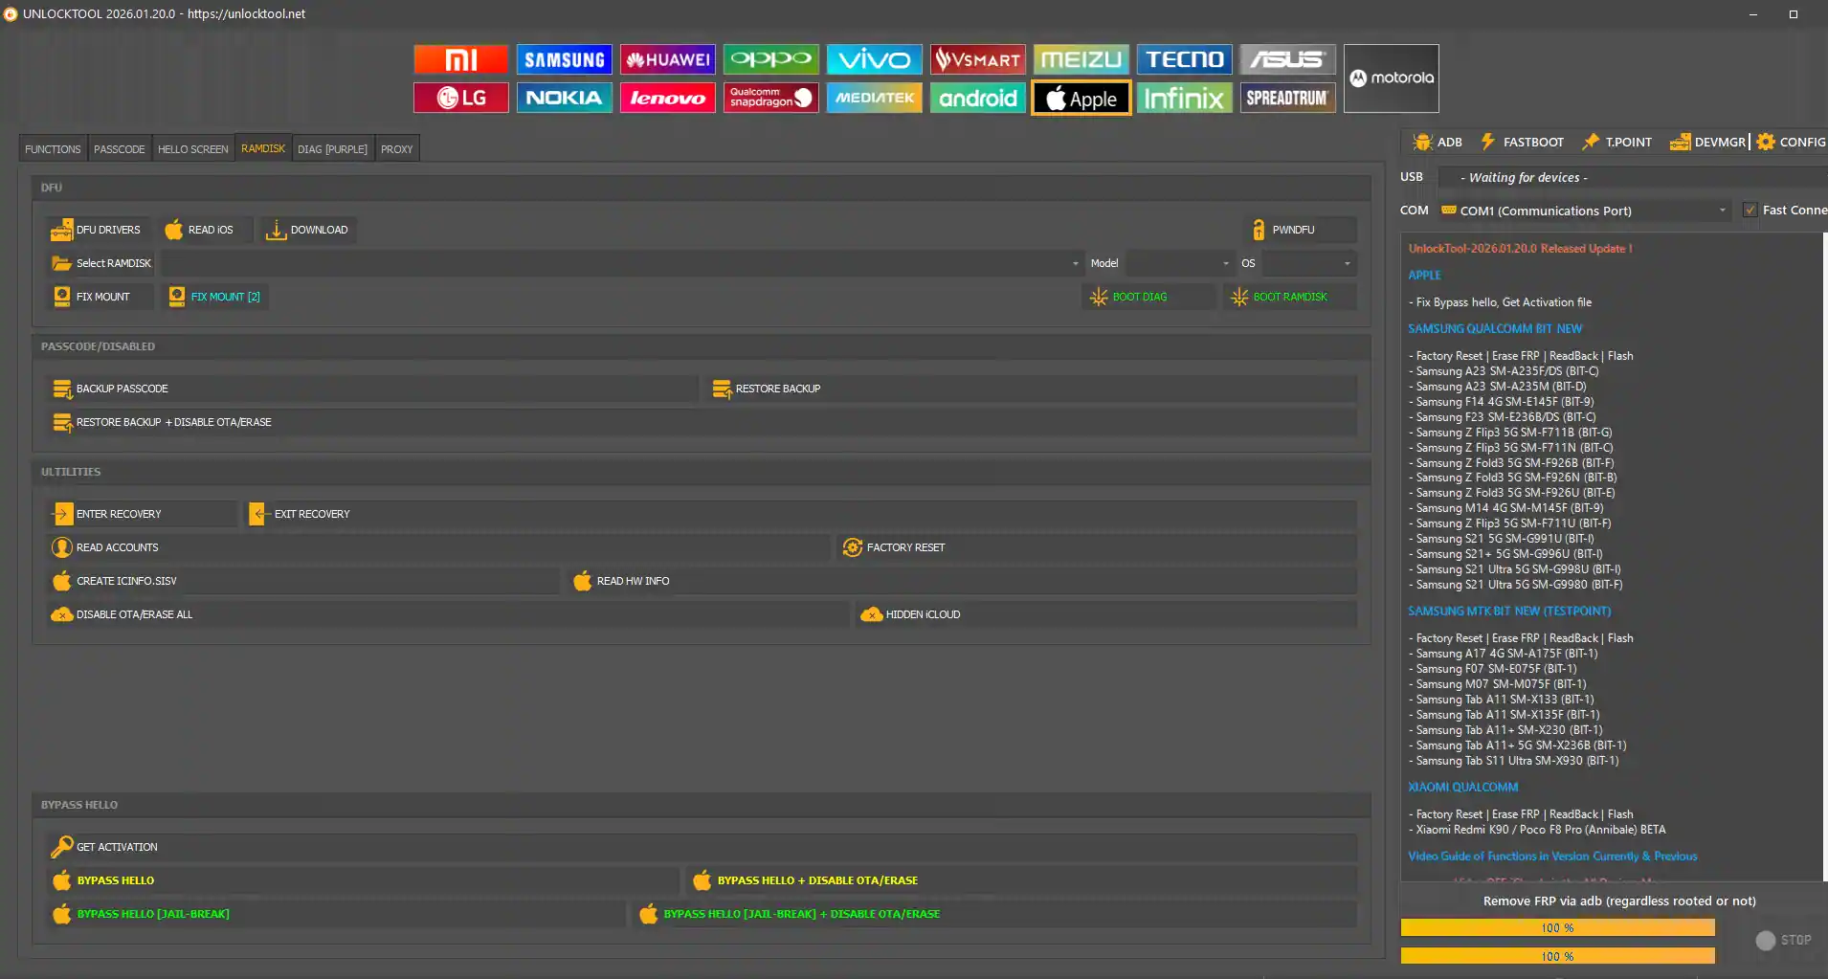Switch to the Hello Screen tab
This screenshot has height=979, width=1828.
[192, 149]
